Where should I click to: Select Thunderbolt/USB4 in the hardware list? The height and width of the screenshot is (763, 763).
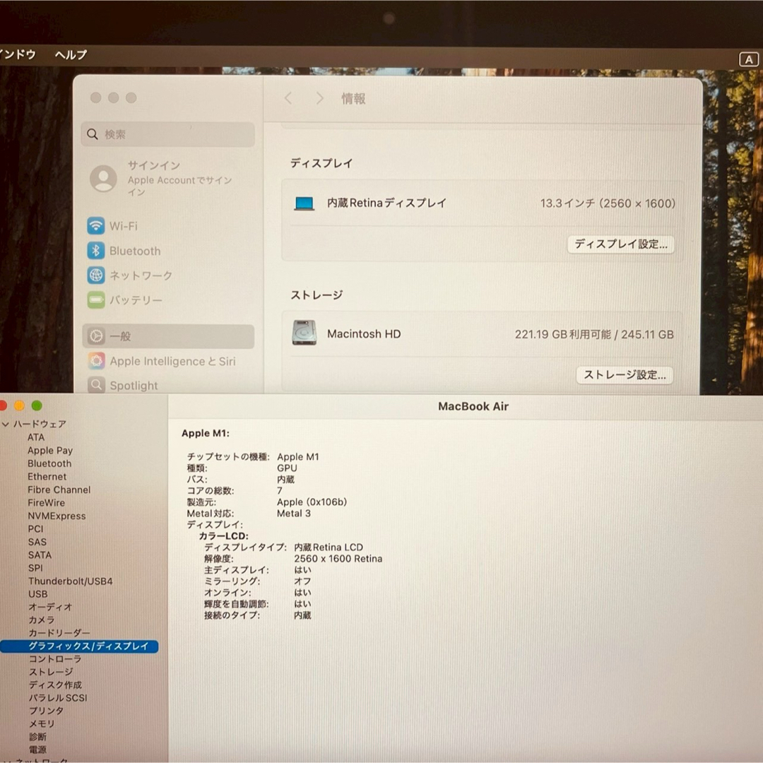pyautogui.click(x=71, y=581)
